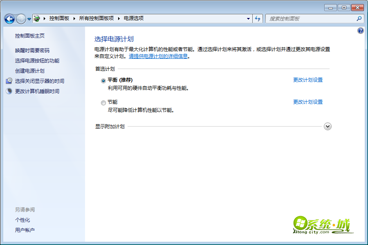Image resolution: width=368 pixels, height=245 pixels.
Task: Click the back navigation arrow
Action: 9,18
